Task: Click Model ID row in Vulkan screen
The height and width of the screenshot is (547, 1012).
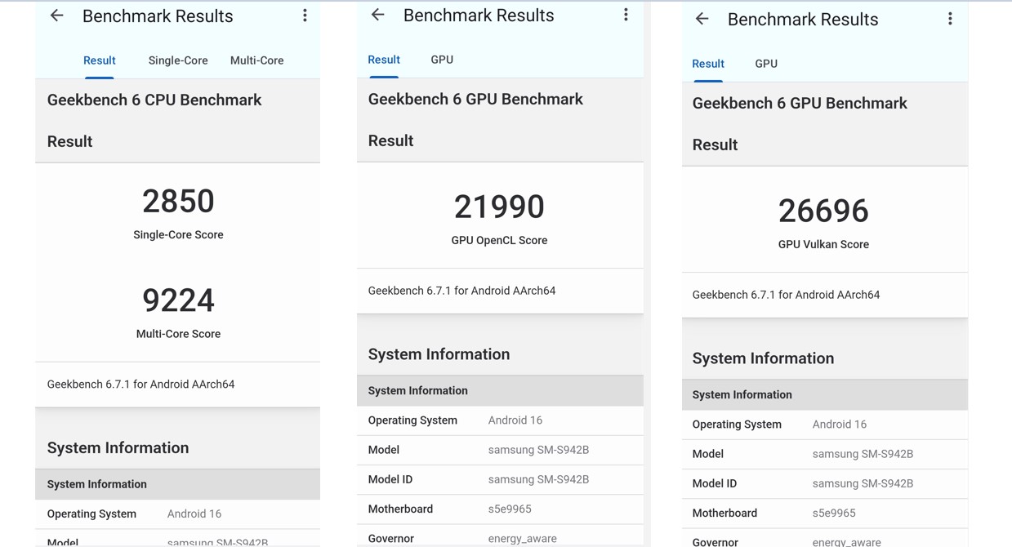Action: pos(825,483)
